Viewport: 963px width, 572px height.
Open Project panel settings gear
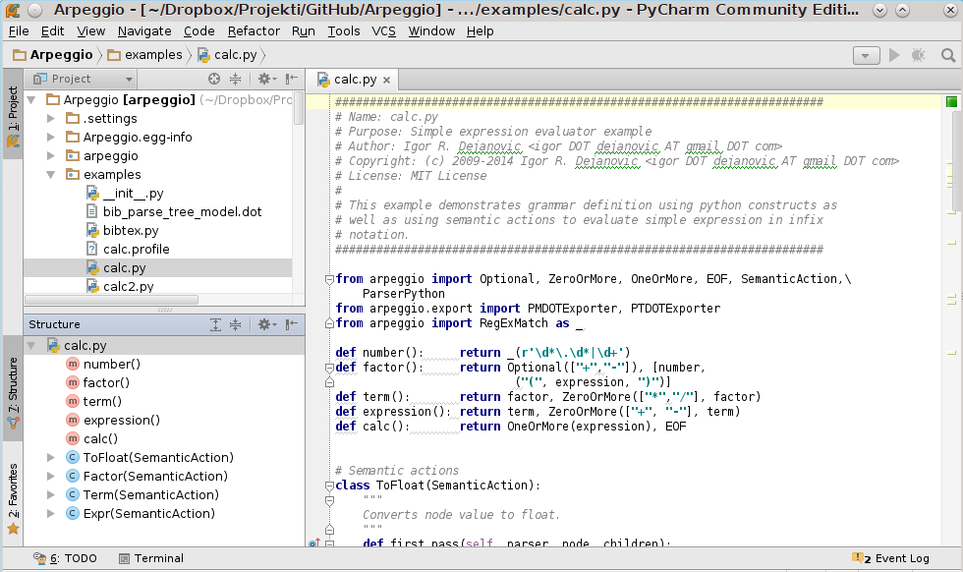tap(267, 79)
